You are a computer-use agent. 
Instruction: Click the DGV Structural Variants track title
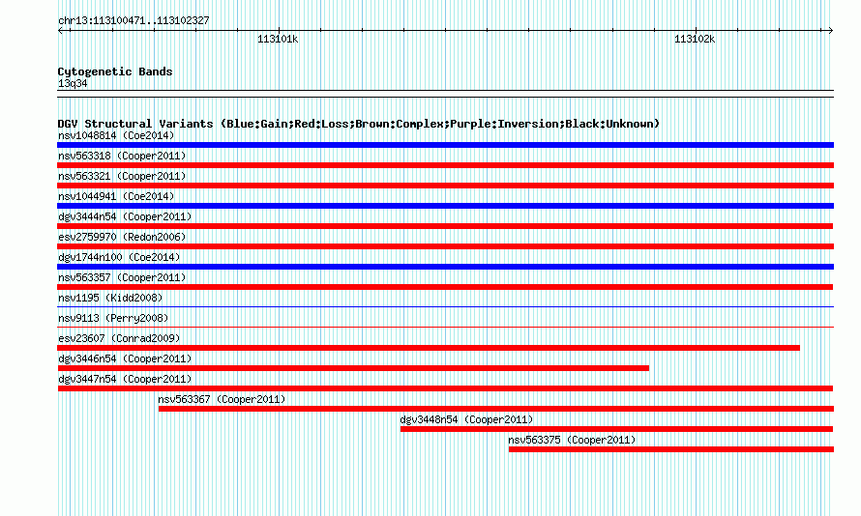click(359, 124)
